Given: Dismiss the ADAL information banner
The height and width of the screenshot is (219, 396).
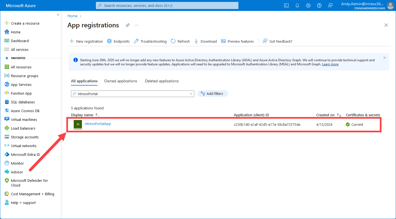Looking at the screenshot, I should pos(384,58).
